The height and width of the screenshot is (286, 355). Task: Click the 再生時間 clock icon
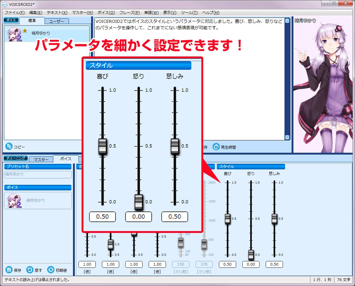(x=216, y=147)
